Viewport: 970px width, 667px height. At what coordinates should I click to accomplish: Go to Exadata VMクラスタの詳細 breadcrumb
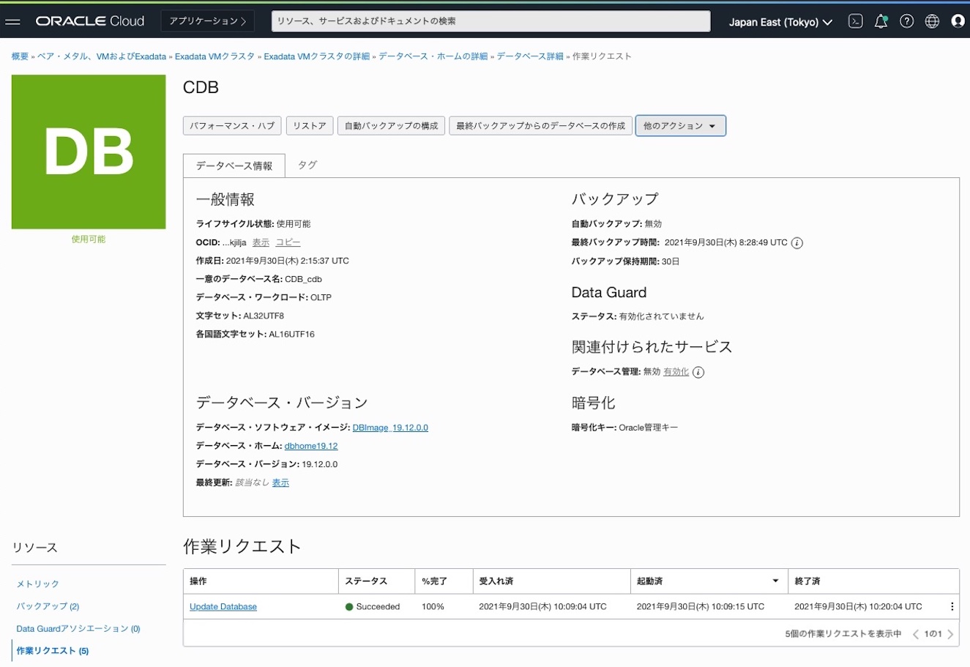pyautogui.click(x=316, y=56)
